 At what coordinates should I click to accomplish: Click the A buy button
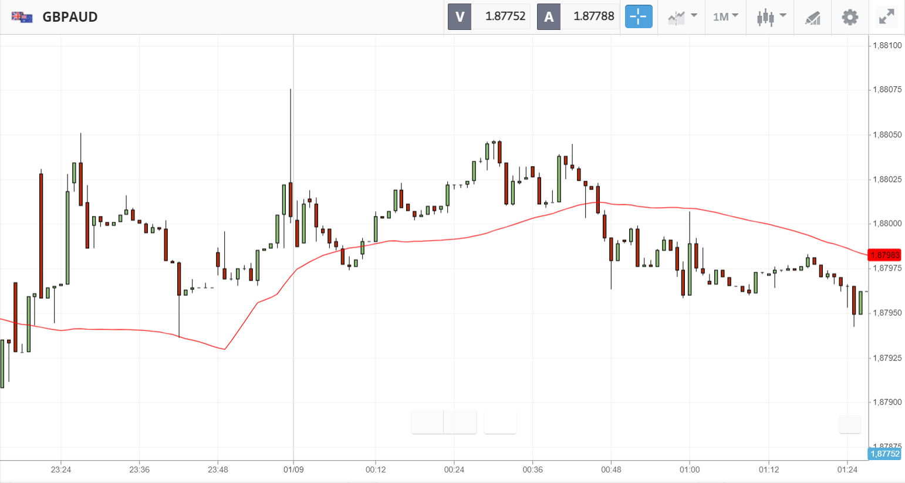pyautogui.click(x=549, y=16)
